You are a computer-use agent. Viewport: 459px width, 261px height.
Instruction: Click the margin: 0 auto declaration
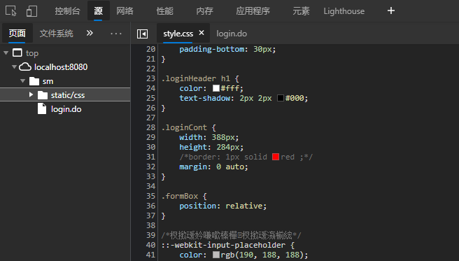click(213, 167)
